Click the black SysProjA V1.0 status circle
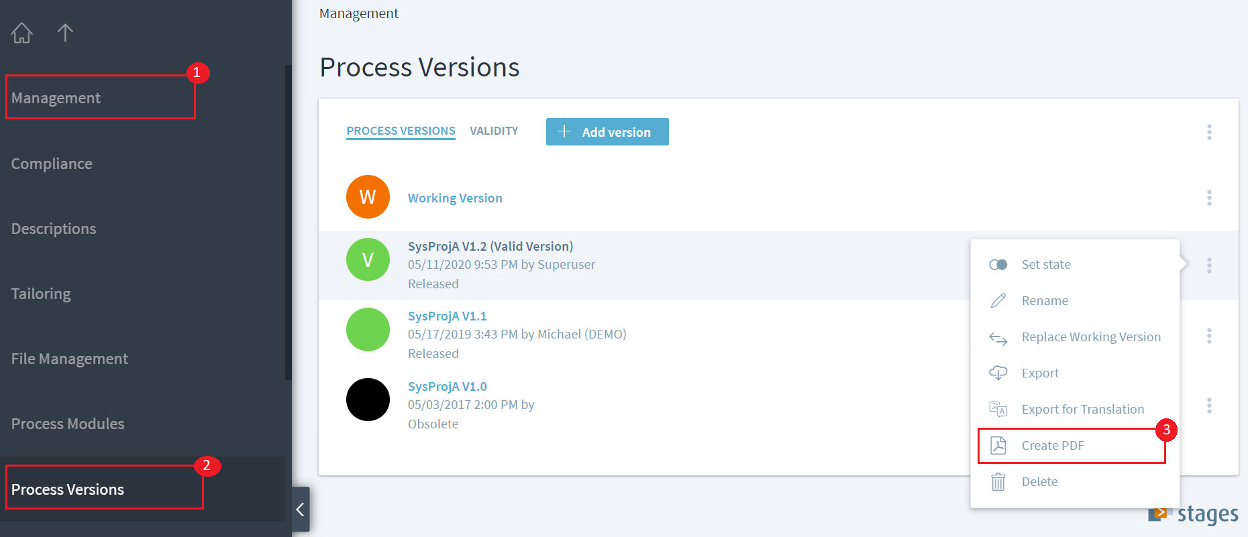This screenshot has height=537, width=1248. coord(368,400)
